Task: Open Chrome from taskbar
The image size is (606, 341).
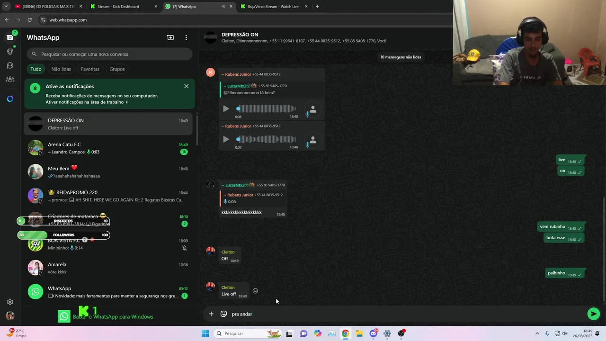Action: pyautogui.click(x=346, y=333)
